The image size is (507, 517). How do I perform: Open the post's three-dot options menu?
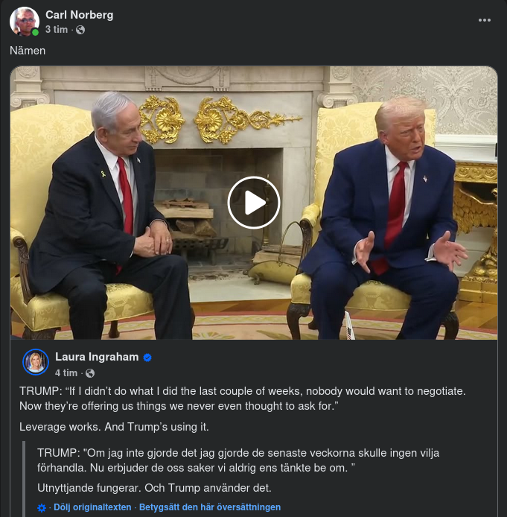(x=484, y=20)
